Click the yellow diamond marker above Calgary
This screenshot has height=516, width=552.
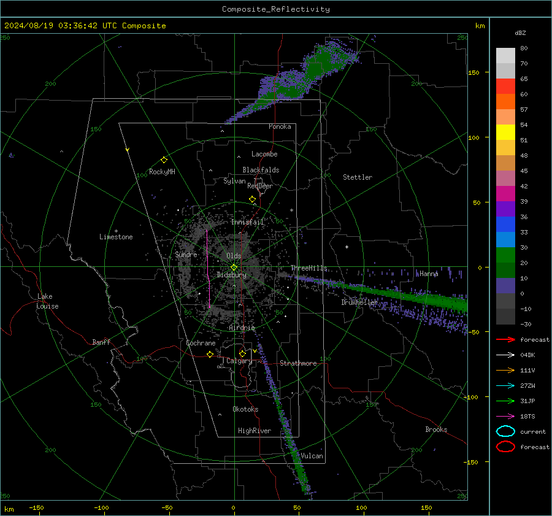242,353
